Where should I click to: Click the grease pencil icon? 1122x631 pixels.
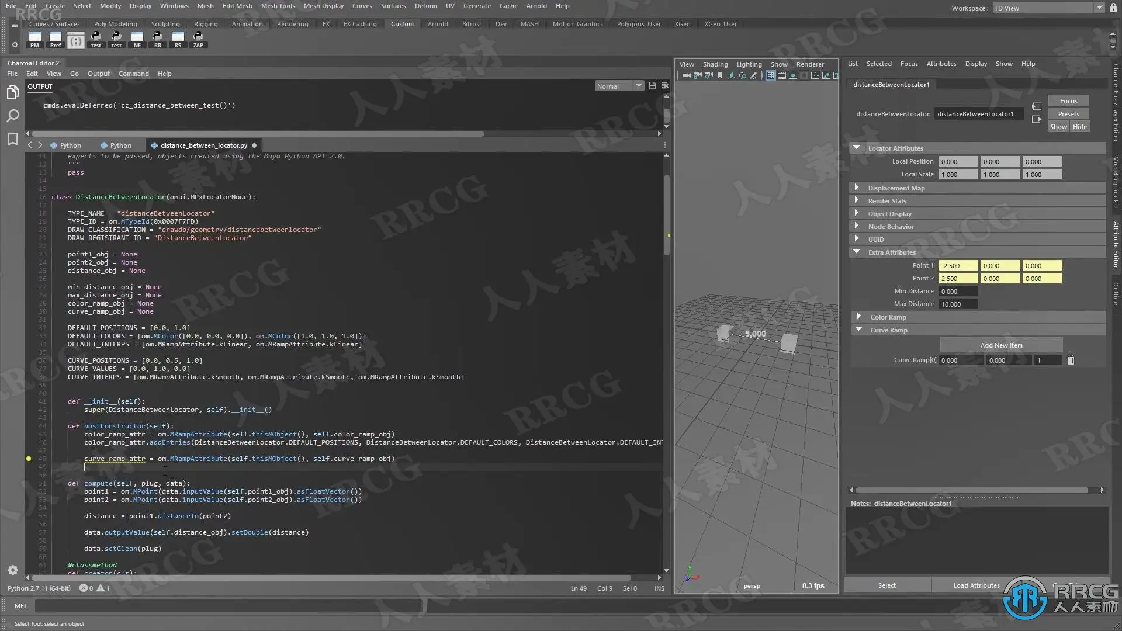[x=753, y=75]
